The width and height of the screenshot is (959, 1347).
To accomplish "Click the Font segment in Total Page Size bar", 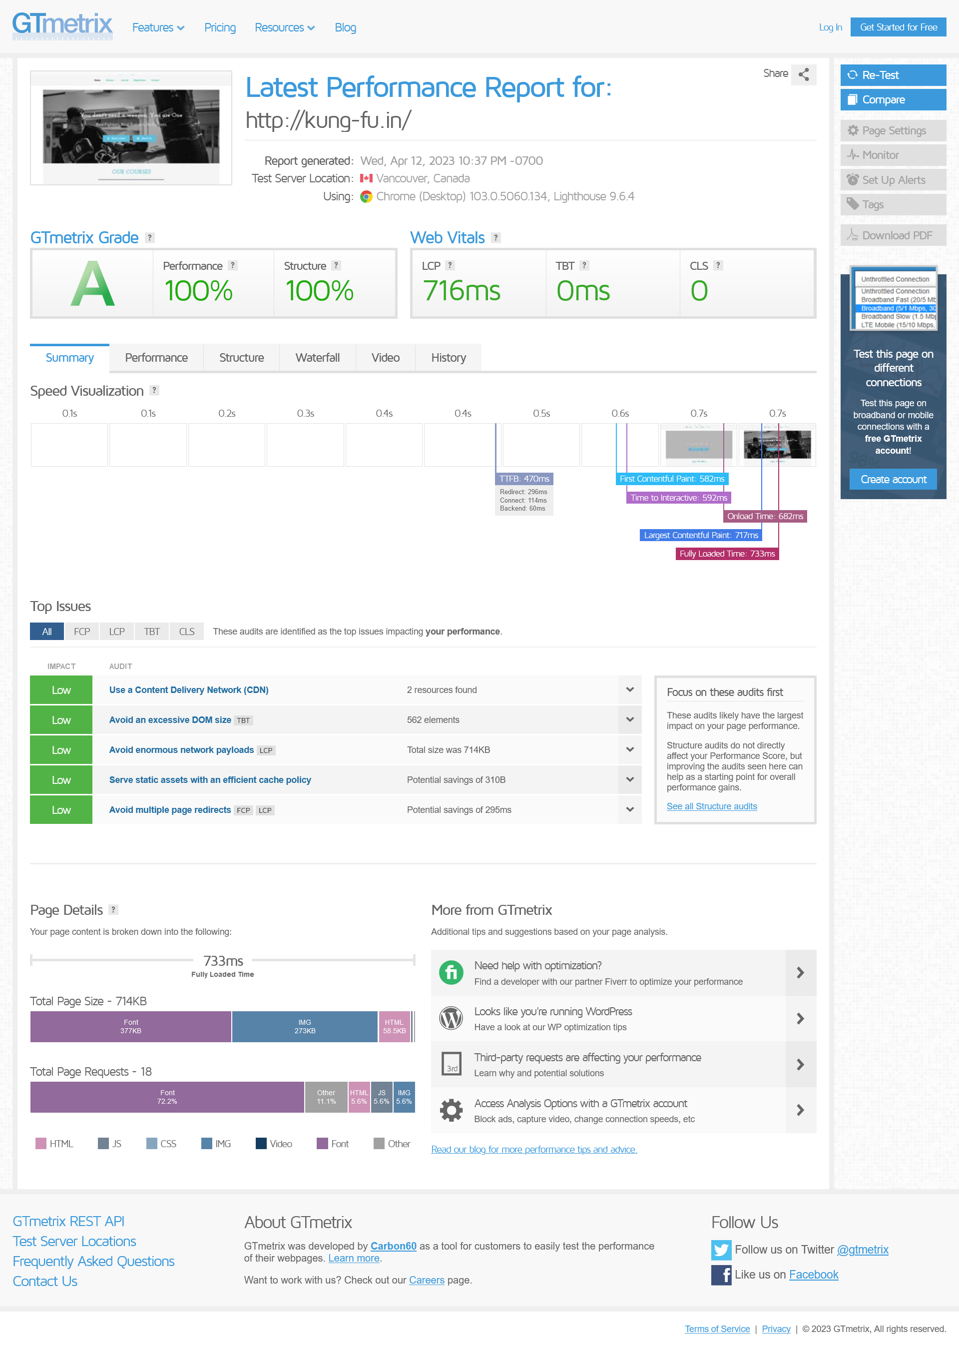I will 130,1026.
